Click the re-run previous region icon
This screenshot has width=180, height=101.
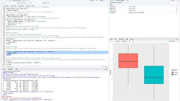coord(96,1)
